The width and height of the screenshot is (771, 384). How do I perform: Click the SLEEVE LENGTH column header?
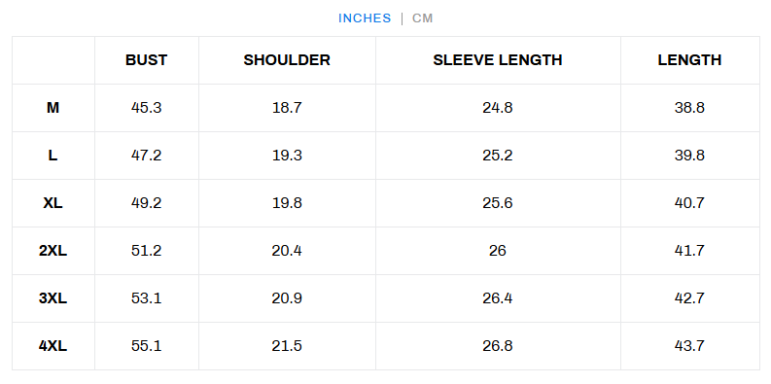(x=498, y=60)
